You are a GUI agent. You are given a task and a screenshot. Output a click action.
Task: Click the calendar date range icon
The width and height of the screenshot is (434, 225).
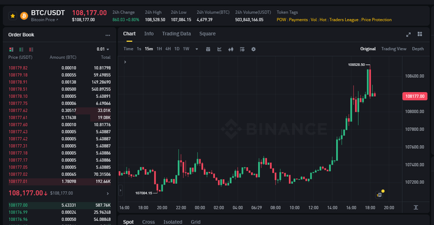(x=208, y=49)
